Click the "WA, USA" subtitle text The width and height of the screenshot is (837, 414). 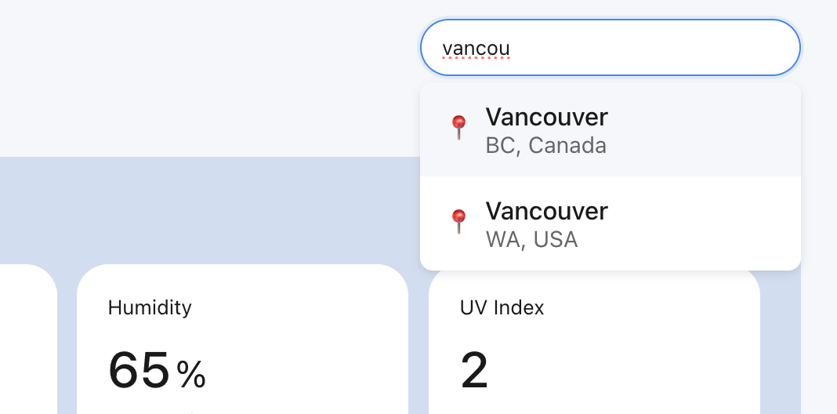[x=531, y=240]
